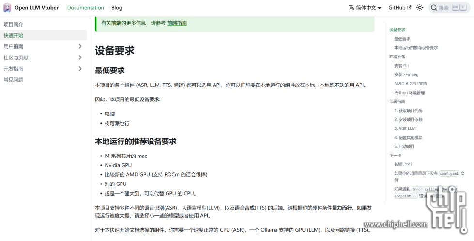This screenshot has width=474, height=241.
Task: Jump to 本地运行的推荐设备要求 in contents
Action: click(416, 48)
